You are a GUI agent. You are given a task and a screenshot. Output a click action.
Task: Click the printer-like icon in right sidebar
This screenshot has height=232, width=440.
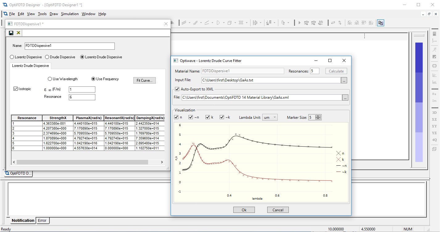(x=434, y=66)
